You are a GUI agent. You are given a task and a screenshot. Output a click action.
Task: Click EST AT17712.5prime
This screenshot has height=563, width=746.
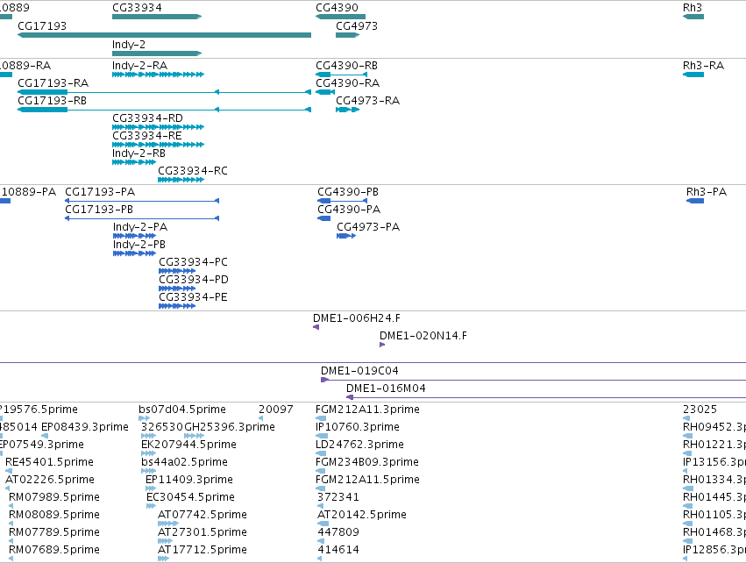click(163, 559)
